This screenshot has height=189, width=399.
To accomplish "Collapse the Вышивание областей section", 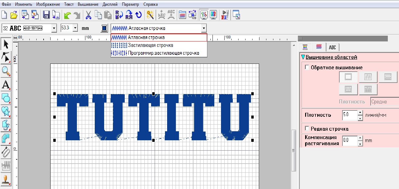I will pyautogui.click(x=303, y=57).
